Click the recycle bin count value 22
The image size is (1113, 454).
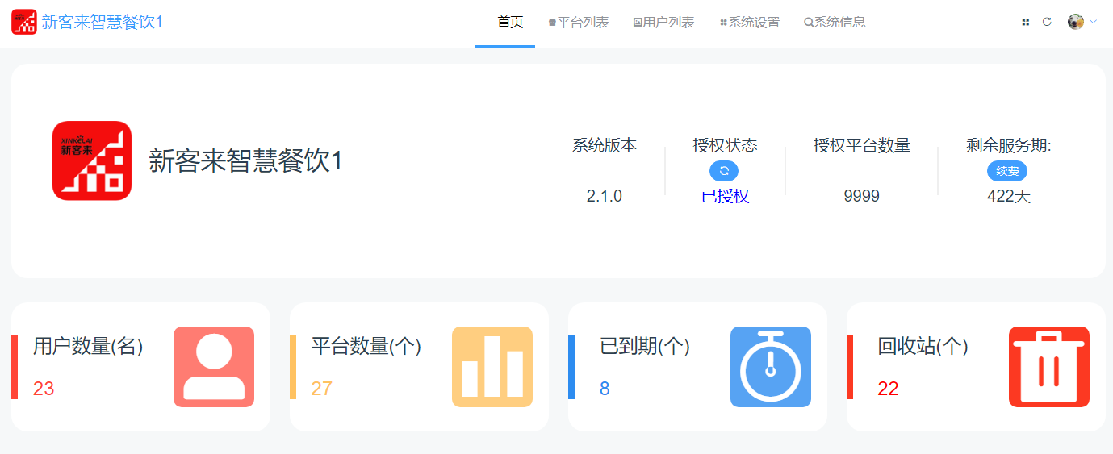point(888,389)
